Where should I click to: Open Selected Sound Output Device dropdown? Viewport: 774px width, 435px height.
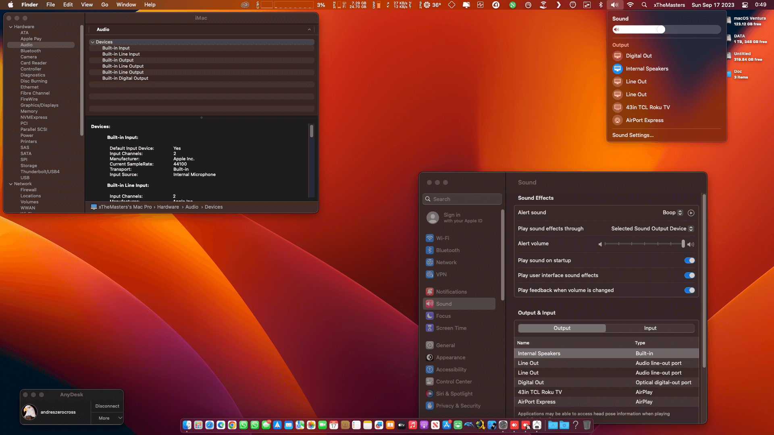652,229
